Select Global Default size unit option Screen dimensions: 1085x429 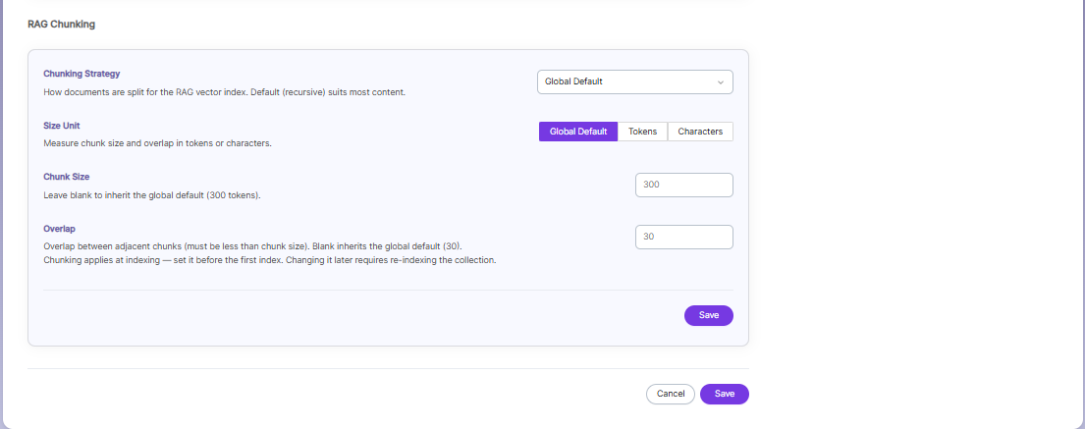(577, 132)
